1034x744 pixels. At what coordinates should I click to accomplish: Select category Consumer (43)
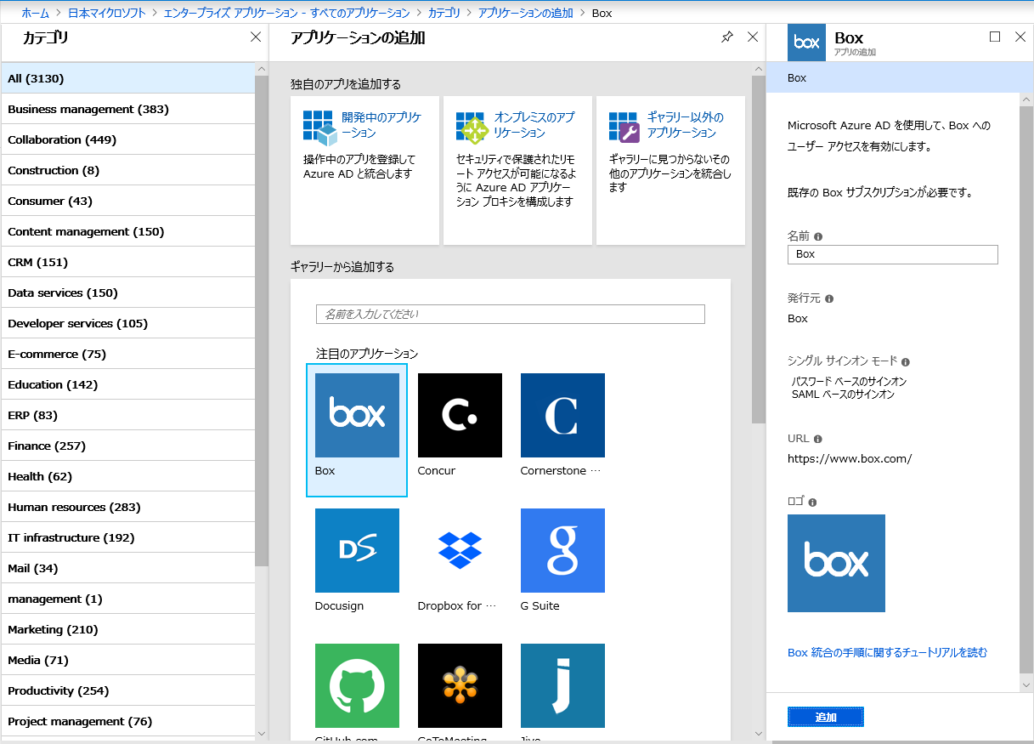128,201
